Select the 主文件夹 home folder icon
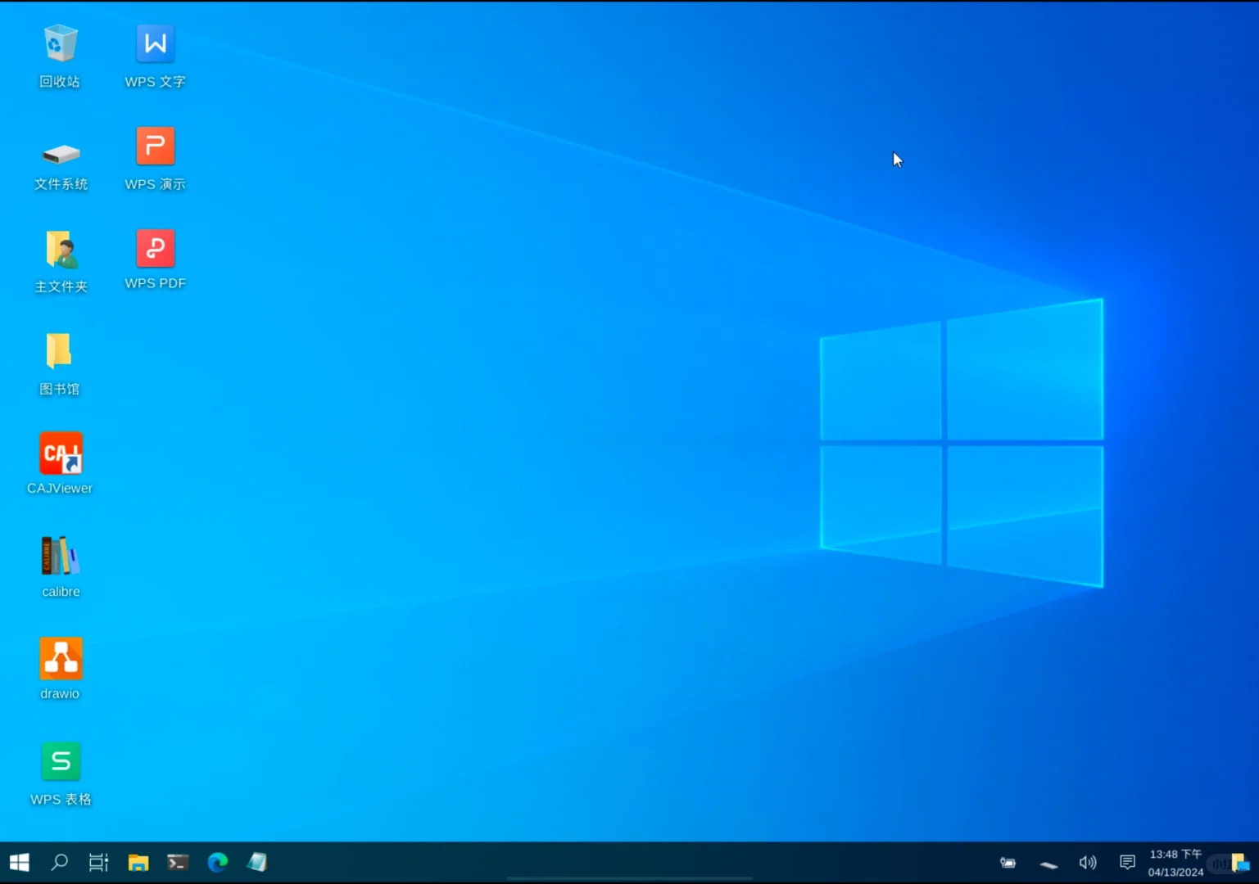Image resolution: width=1259 pixels, height=884 pixels. (61, 261)
